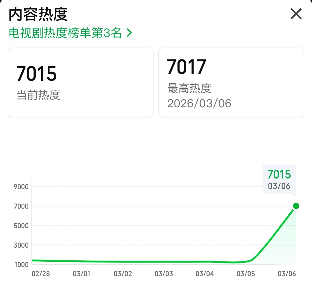This screenshot has height=291, width=312.
Task: Click the 当前热度 label
Action: pos(38,95)
